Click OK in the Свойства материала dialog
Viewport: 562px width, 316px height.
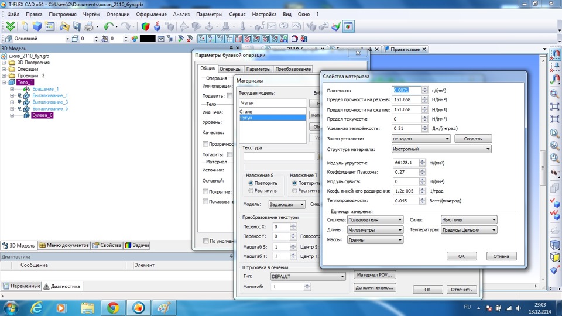coord(461,256)
